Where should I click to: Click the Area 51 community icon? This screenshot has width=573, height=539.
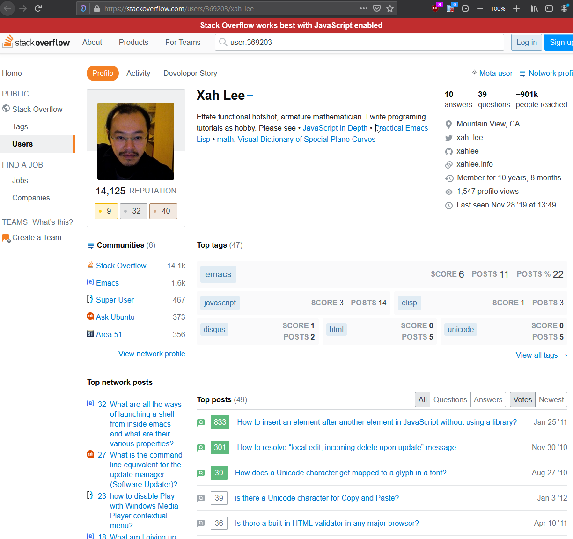[90, 334]
